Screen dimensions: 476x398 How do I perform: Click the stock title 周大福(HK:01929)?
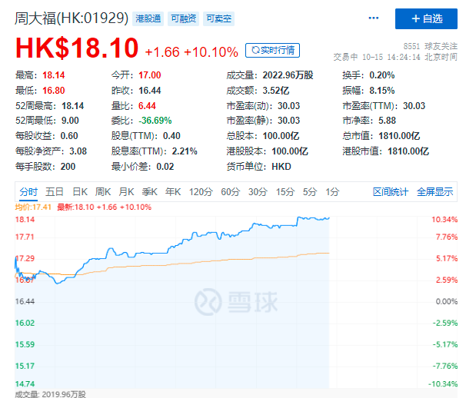(x=72, y=18)
